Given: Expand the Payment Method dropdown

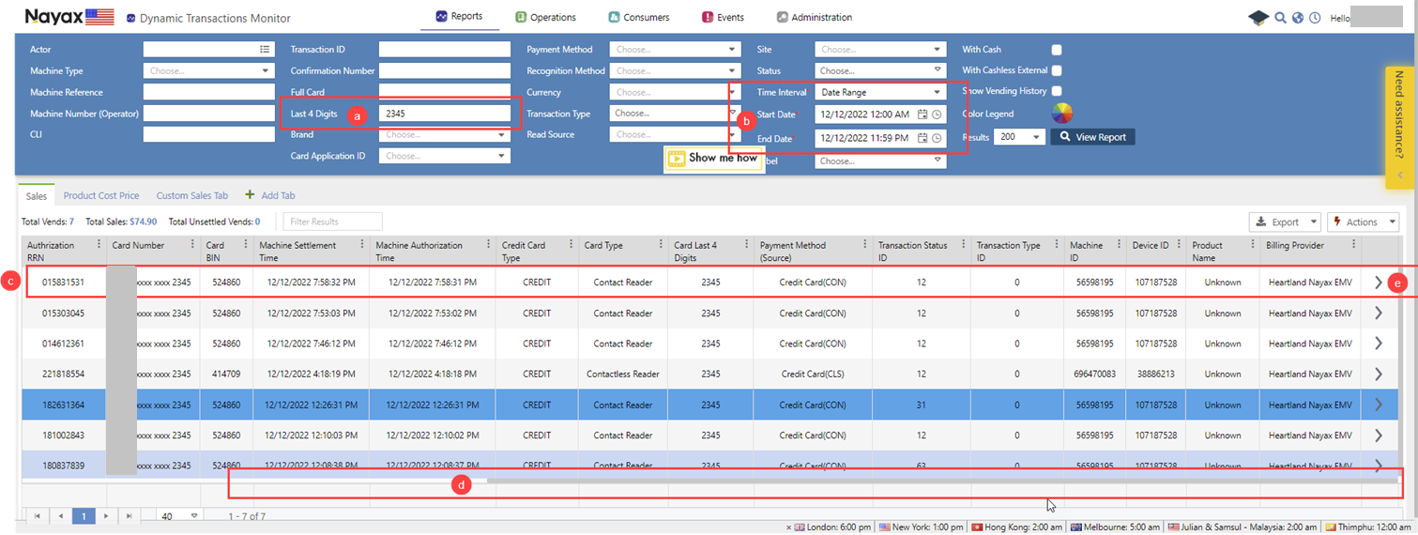Looking at the screenshot, I should (x=674, y=50).
